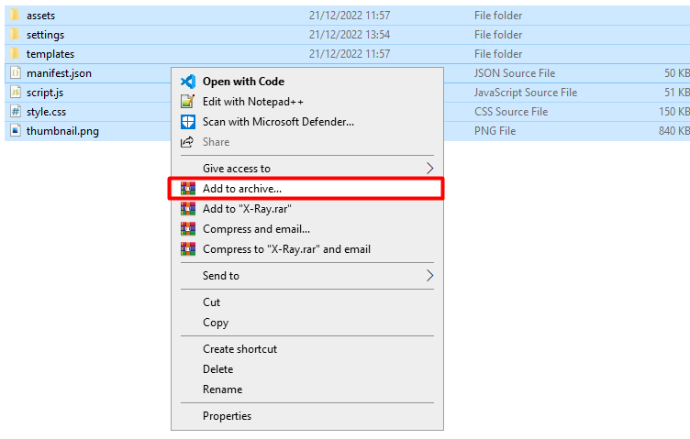
Task: Open Properties from the context menu
Action: point(227,416)
